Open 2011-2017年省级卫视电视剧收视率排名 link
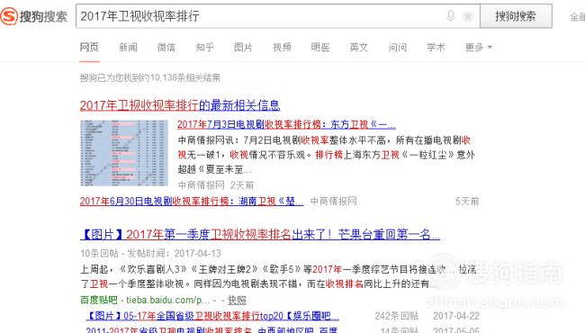Viewport: 585px width, 333px height. [211, 330]
